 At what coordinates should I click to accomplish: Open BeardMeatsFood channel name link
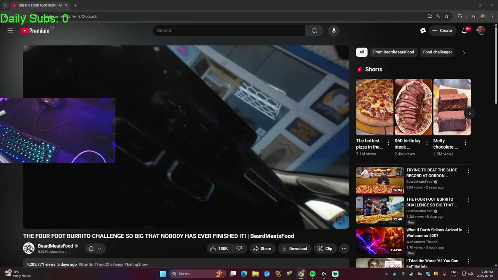coord(55,246)
